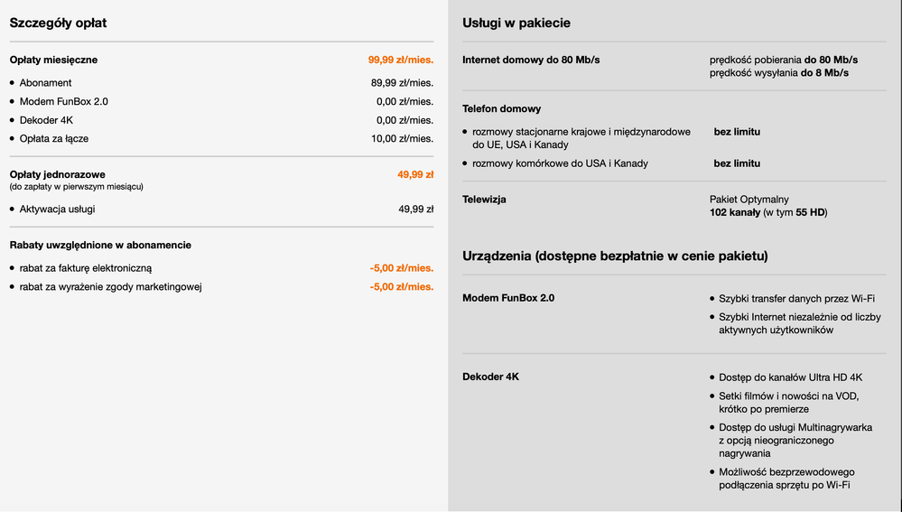Viewport: 902px width, 512px height.
Task: Click the Rabaty uwzględnione w abonamencie heading
Action: [100, 245]
